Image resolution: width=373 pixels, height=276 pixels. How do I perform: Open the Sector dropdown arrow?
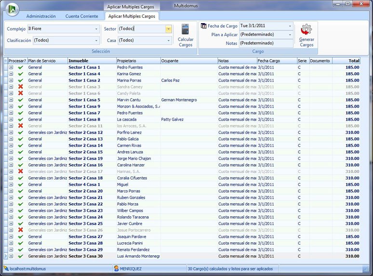[168, 29]
